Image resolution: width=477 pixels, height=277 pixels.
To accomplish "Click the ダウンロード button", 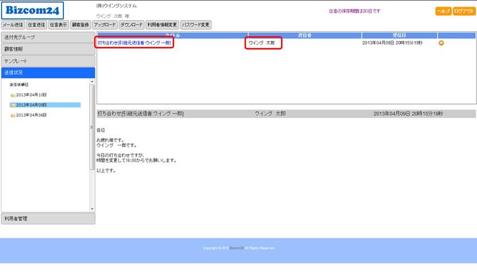I will coord(132,25).
